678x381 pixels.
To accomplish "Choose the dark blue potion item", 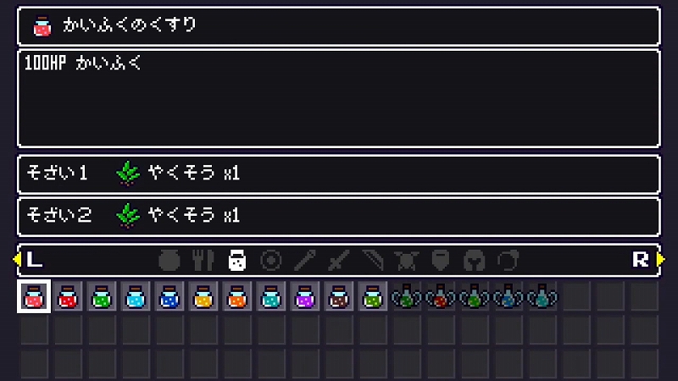I will click(x=169, y=296).
